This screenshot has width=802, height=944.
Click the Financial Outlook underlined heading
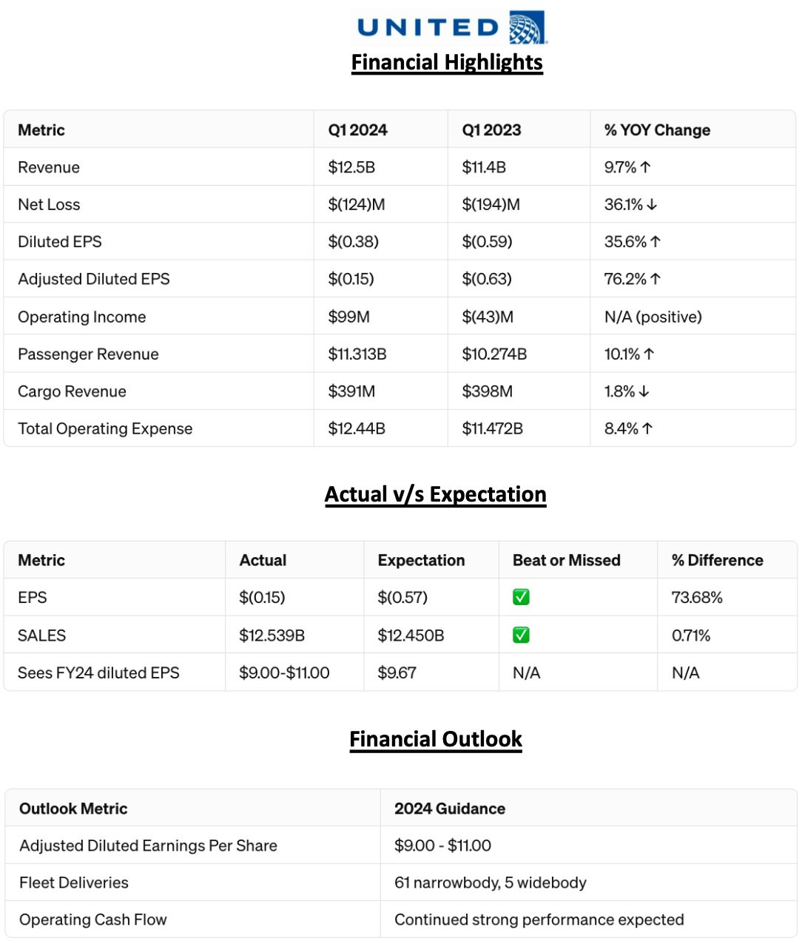(x=436, y=739)
